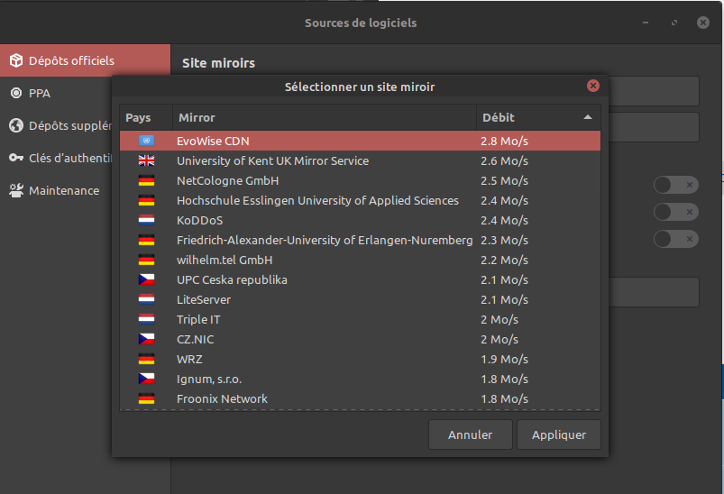
Task: Close the Sélectionner un site miroir dialog
Action: point(593,86)
